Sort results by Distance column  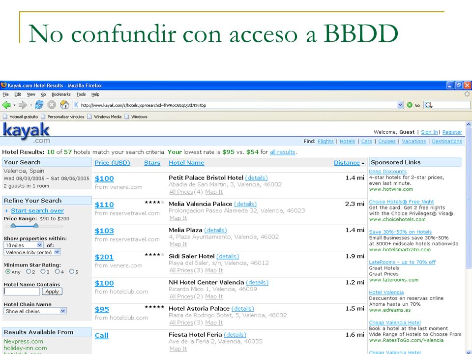coord(347,163)
